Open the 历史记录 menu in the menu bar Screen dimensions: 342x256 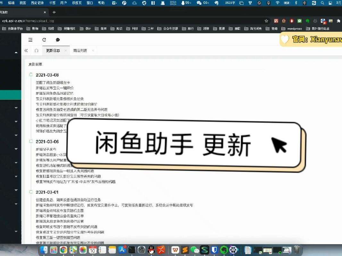tap(37, 3)
